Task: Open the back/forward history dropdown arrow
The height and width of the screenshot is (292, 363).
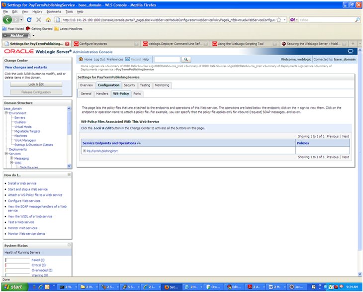Action: pyautogui.click(x=21, y=20)
